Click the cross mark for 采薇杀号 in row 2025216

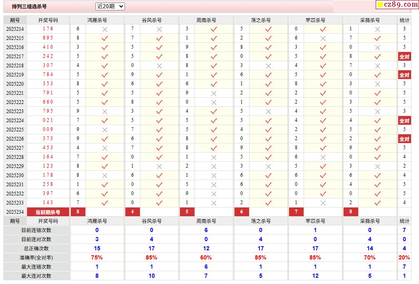377,47
